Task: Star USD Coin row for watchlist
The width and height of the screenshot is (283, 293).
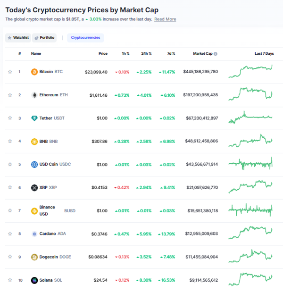Action: coord(10,165)
